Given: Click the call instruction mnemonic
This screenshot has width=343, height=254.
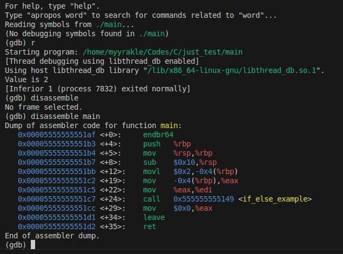Looking at the screenshot, I should pos(152,199).
